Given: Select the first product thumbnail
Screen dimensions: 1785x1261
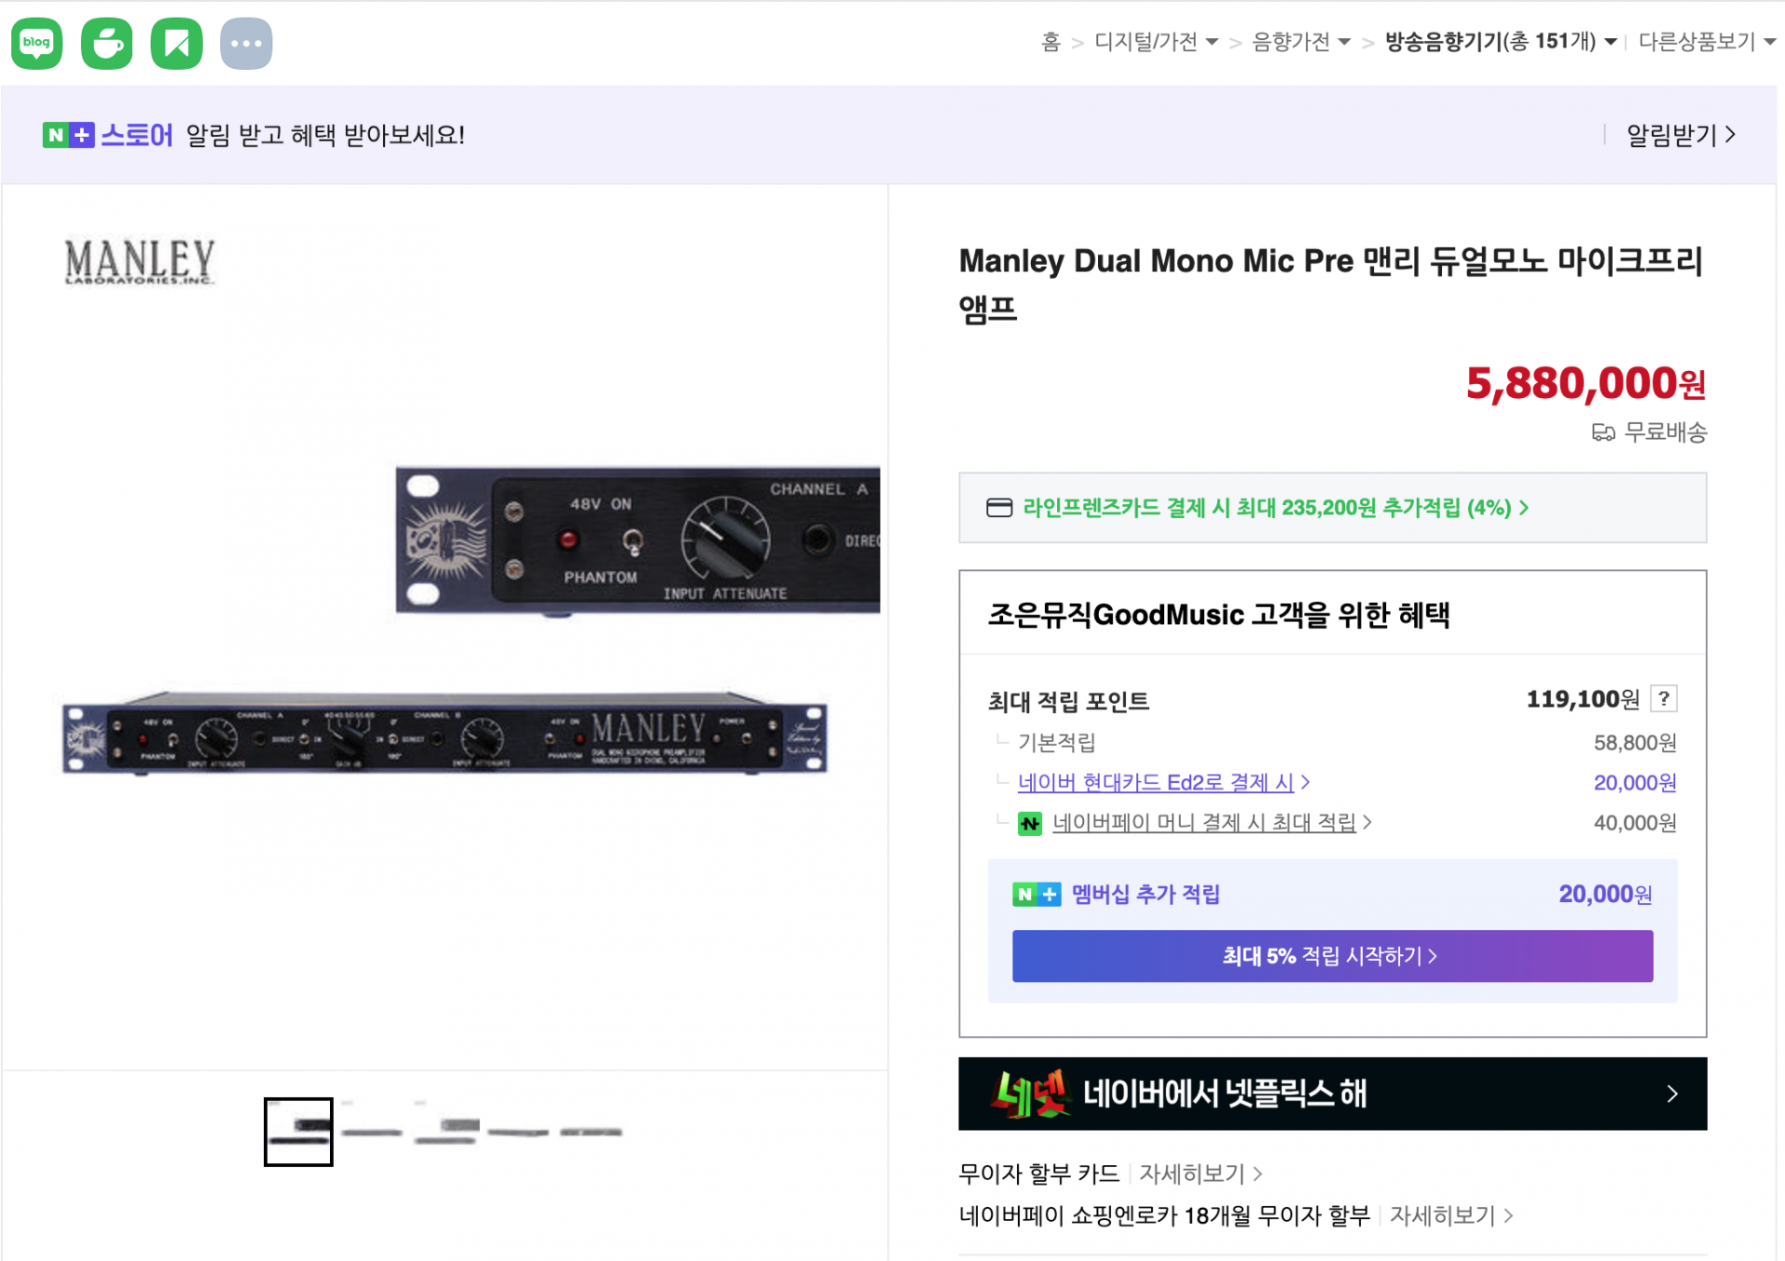Looking at the screenshot, I should pos(298,1132).
